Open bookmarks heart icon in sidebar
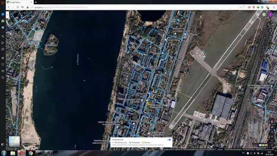277x156 pixels. tap(3, 65)
